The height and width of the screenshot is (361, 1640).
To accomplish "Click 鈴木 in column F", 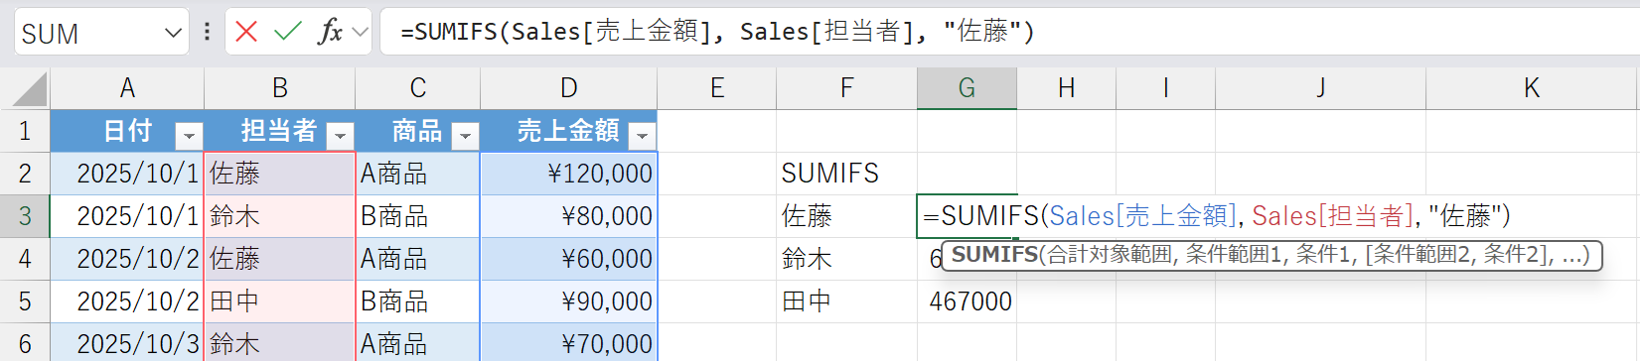I will pyautogui.click(x=846, y=259).
